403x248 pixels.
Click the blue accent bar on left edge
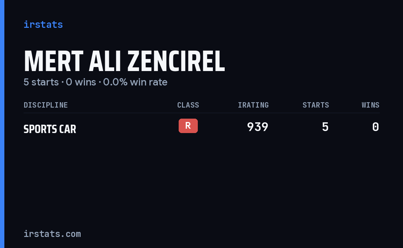[2, 124]
